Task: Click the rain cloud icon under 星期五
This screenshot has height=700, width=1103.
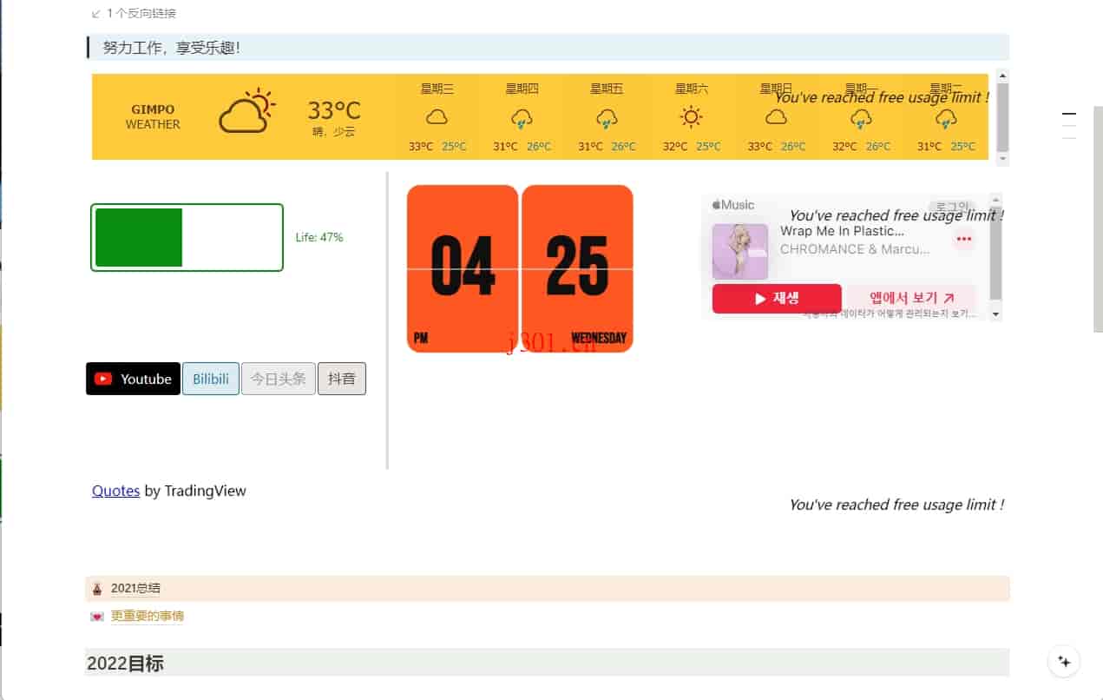Action: tap(607, 118)
